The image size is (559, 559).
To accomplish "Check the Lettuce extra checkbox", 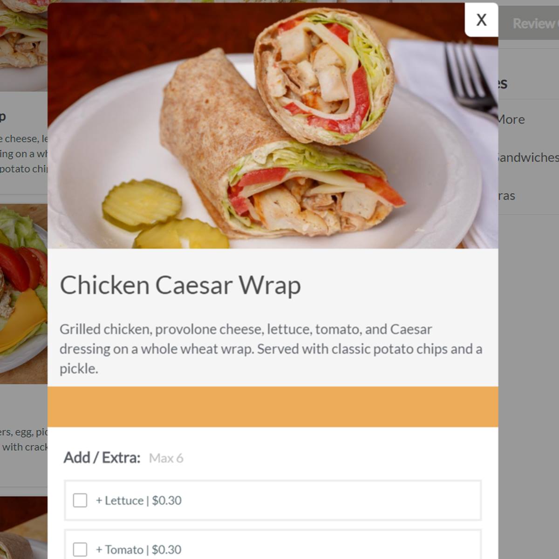I will (x=80, y=500).
